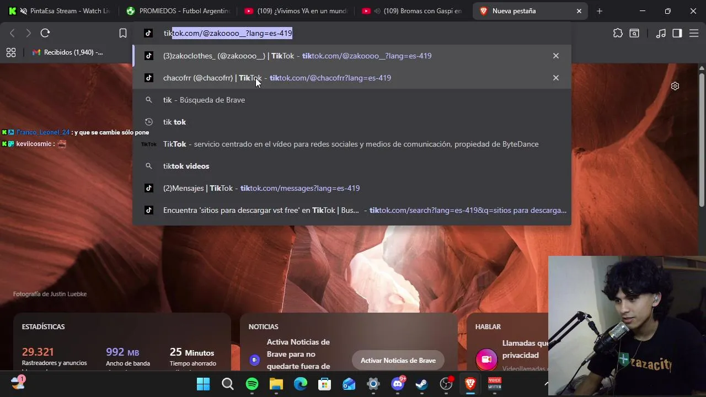Open Voicemeeter from the taskbar

pos(495,384)
